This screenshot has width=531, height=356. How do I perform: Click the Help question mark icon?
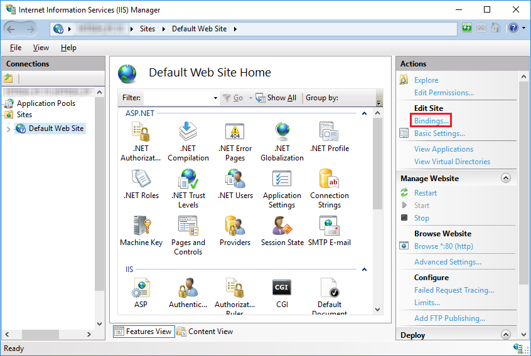coord(513,28)
